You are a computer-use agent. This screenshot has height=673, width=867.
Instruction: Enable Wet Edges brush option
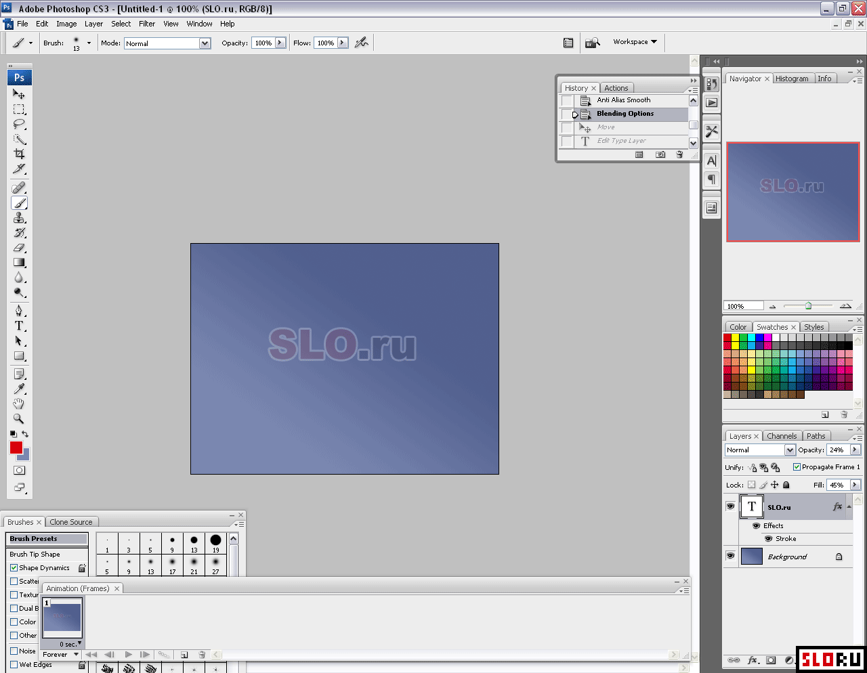(14, 664)
